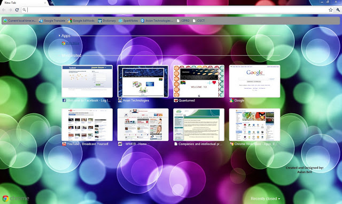
Task: Expand the Recently closed dropdown
Action: click(266, 199)
